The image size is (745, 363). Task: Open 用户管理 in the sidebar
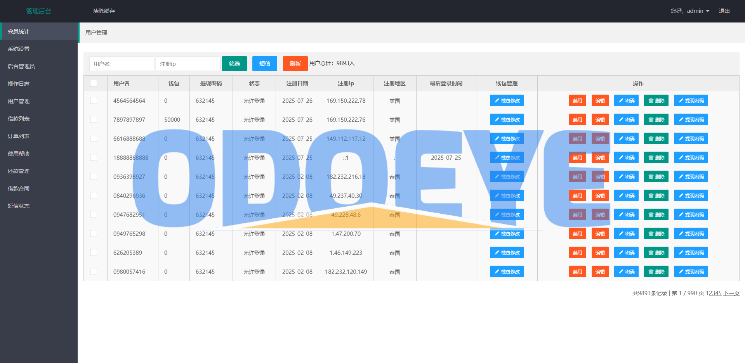tap(19, 101)
